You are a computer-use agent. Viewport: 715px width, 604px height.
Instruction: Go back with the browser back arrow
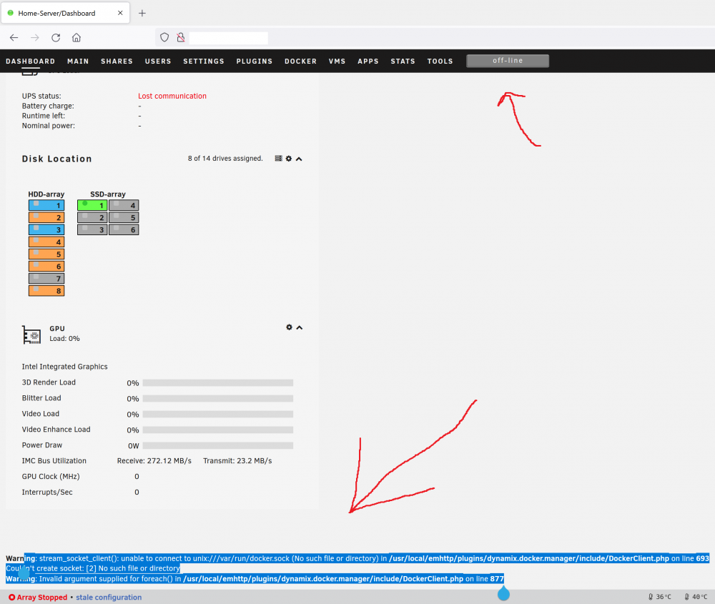[14, 38]
